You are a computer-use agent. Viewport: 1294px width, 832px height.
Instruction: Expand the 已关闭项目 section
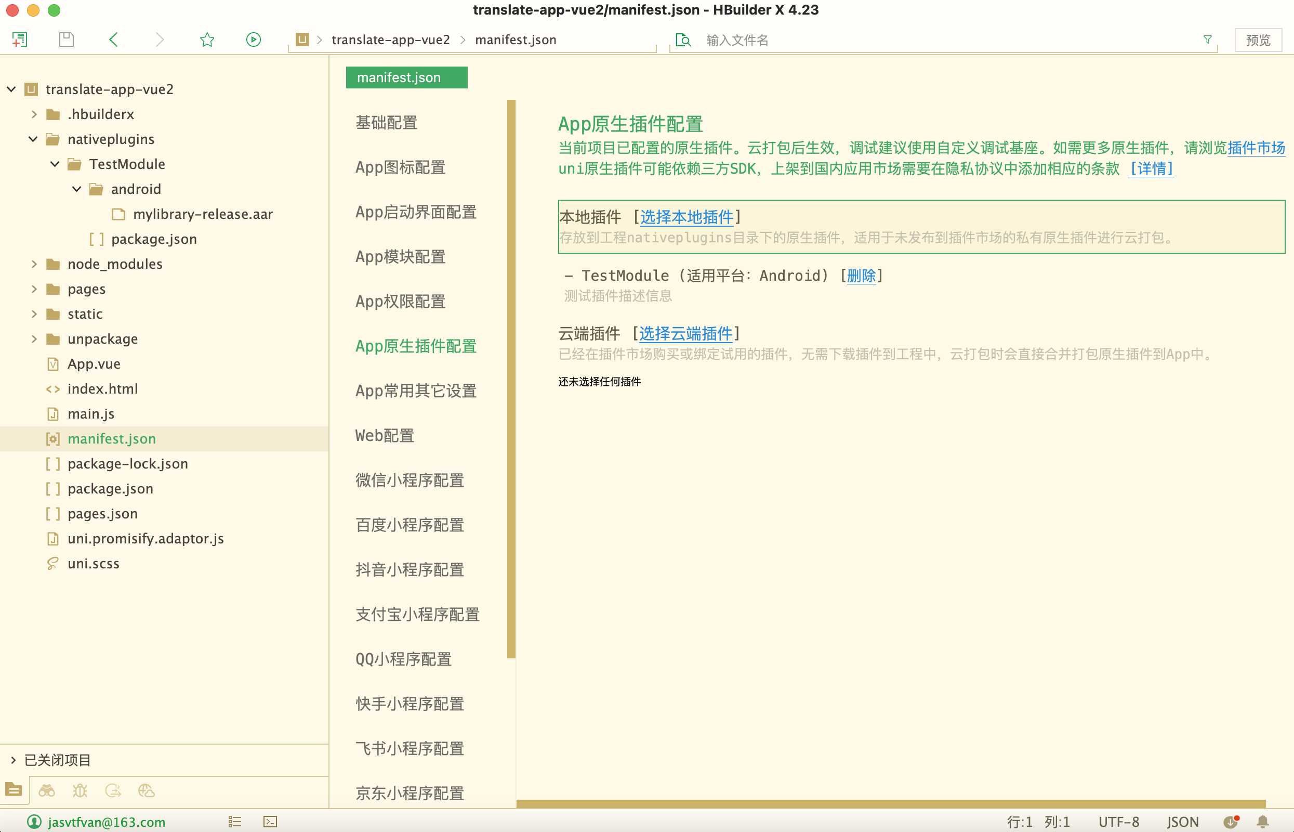point(13,760)
